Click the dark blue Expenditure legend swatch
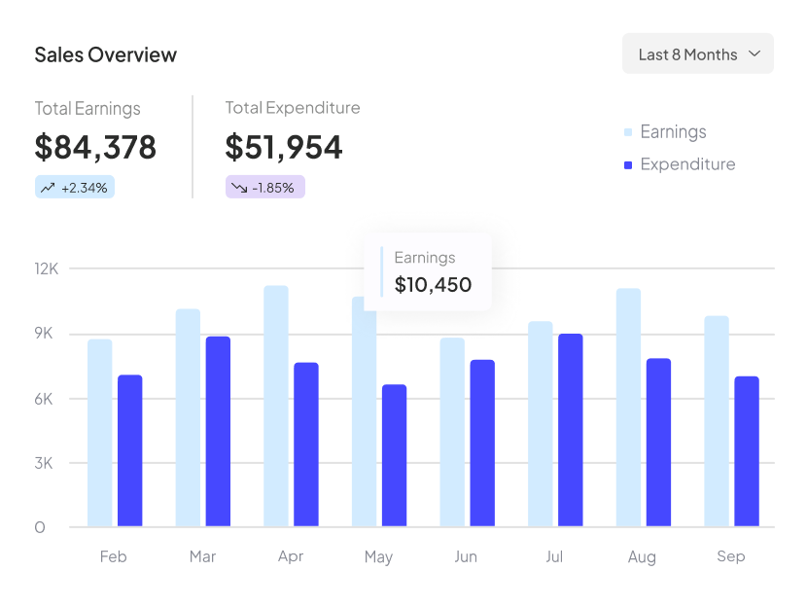Screen dimensions: 807x607 (x=628, y=165)
